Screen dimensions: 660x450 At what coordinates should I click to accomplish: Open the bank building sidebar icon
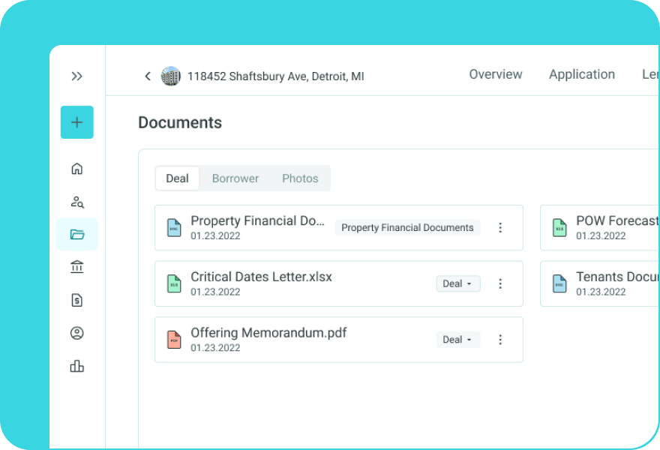point(77,267)
